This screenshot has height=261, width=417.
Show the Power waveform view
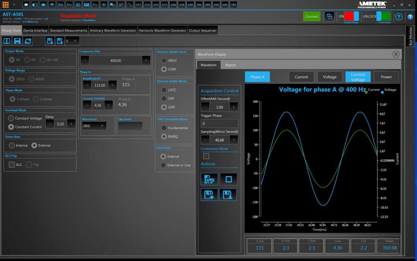click(x=386, y=77)
